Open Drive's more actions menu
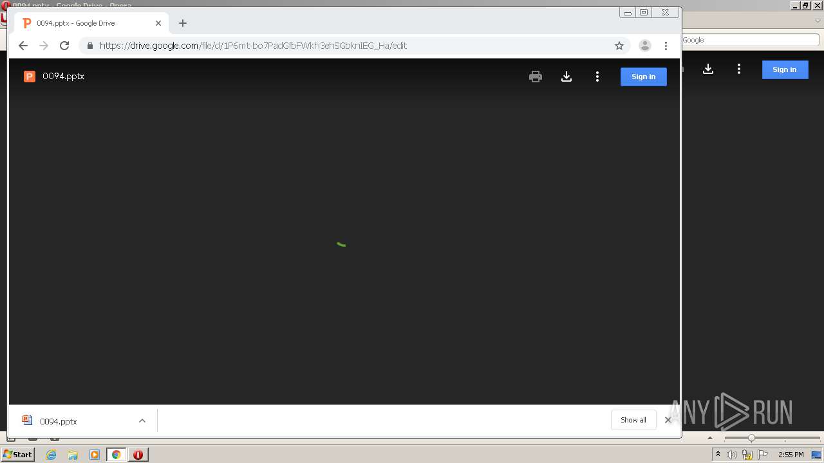The width and height of the screenshot is (824, 463). (x=597, y=77)
